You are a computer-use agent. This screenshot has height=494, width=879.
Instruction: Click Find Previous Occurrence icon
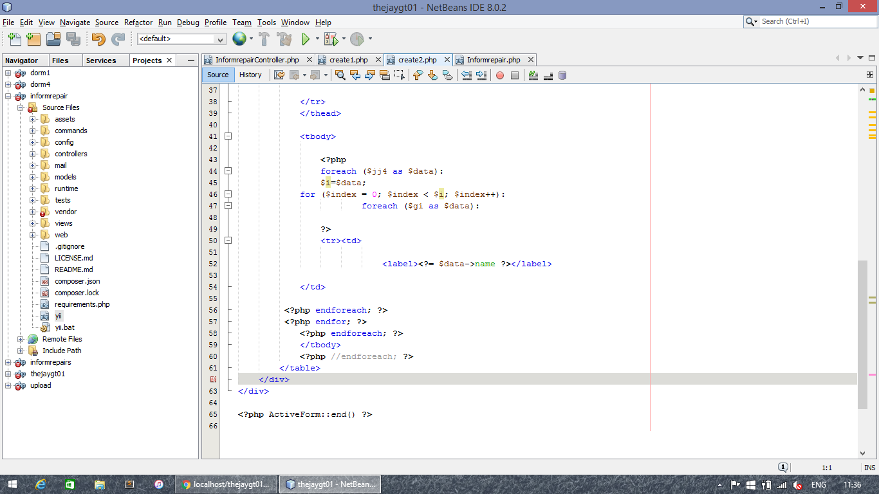tap(355, 75)
